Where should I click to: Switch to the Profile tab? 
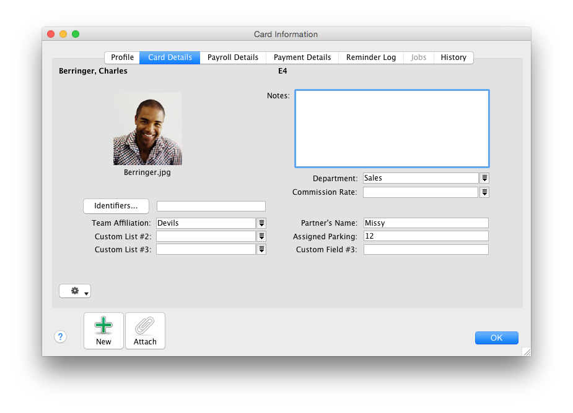click(x=122, y=57)
